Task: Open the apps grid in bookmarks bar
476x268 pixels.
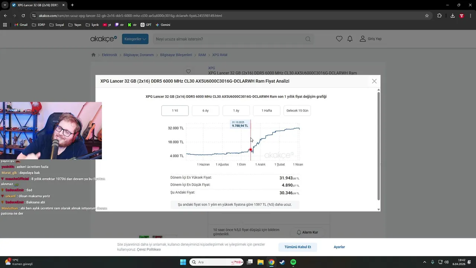Action: 5,25
